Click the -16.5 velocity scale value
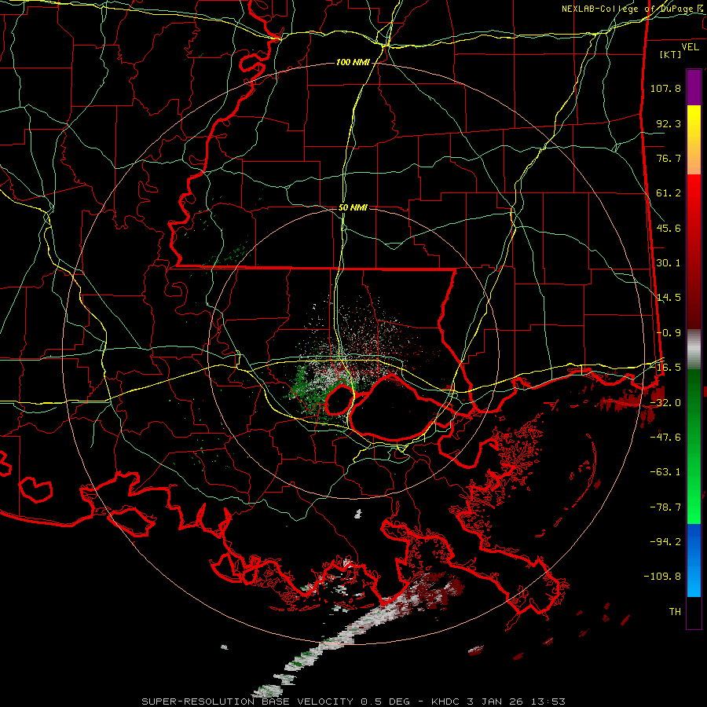Image resolution: width=707 pixels, height=707 pixels. pyautogui.click(x=665, y=368)
